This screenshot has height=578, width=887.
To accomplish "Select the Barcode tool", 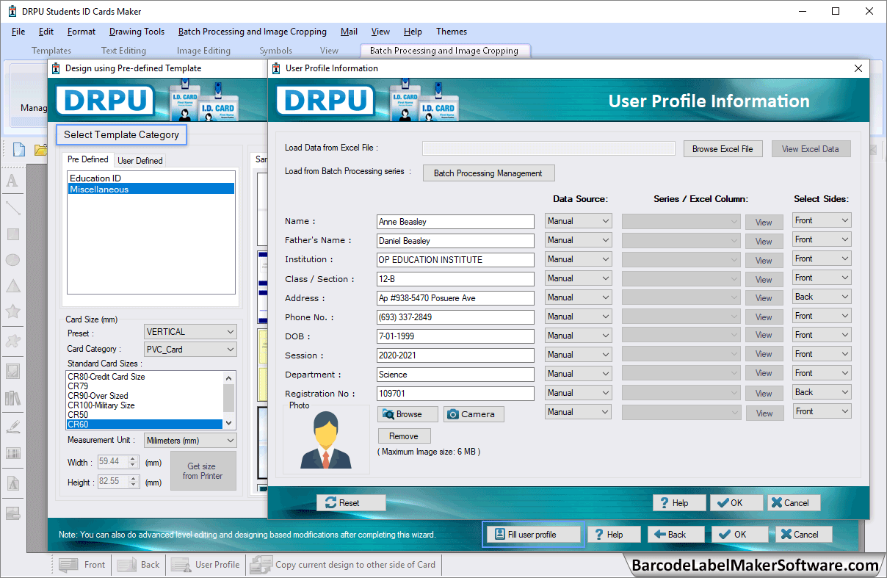I will [12, 453].
